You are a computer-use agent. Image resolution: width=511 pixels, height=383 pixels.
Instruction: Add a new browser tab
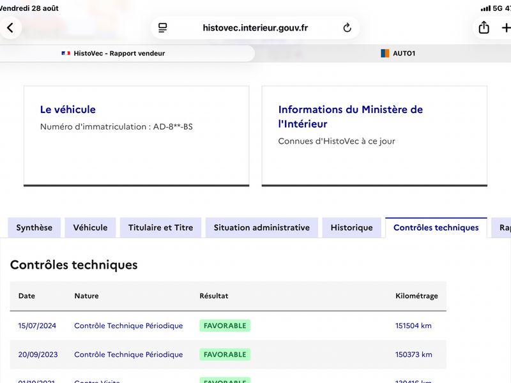[506, 28]
